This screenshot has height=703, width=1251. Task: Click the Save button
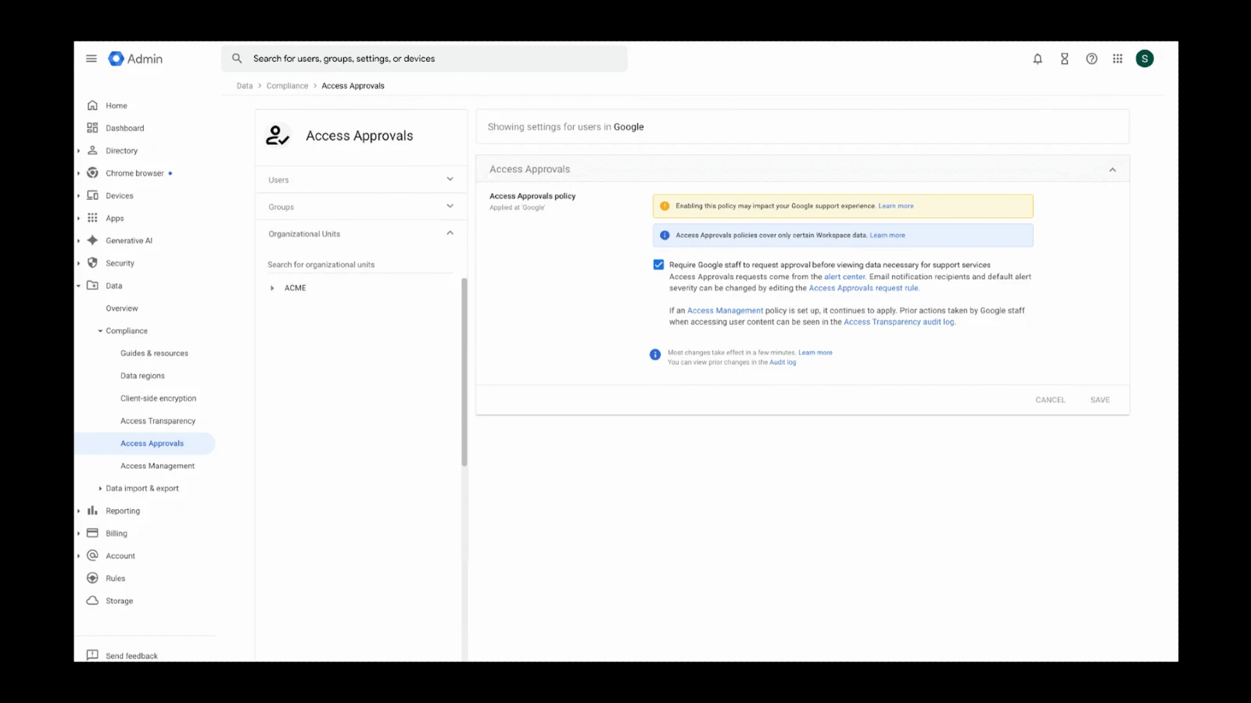click(x=1099, y=400)
